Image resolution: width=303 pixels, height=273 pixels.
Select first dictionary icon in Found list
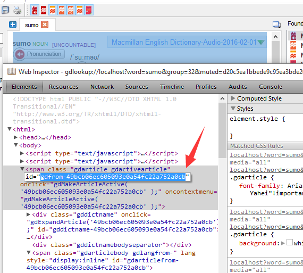(293, 36)
